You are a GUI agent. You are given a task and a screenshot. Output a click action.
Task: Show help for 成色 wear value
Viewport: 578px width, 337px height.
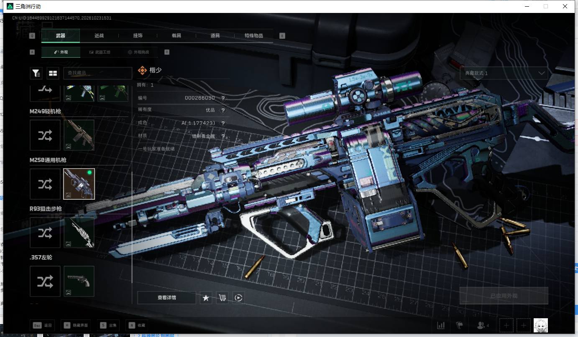[x=223, y=123]
